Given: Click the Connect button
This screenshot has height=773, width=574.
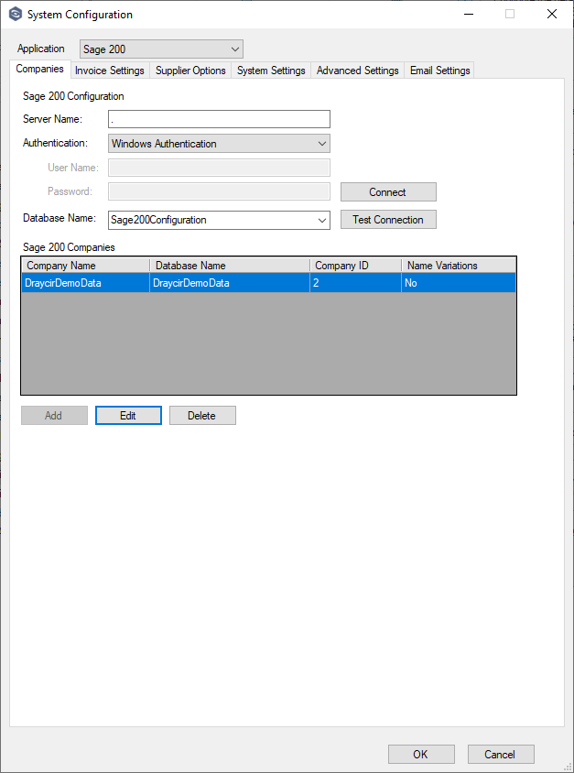Looking at the screenshot, I should (x=388, y=191).
